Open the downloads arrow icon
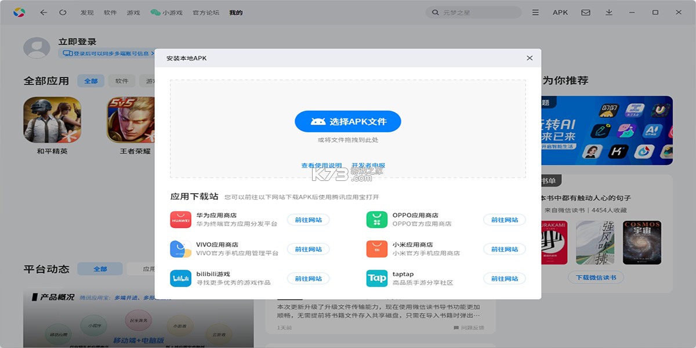The height and width of the screenshot is (348, 696). tap(609, 12)
